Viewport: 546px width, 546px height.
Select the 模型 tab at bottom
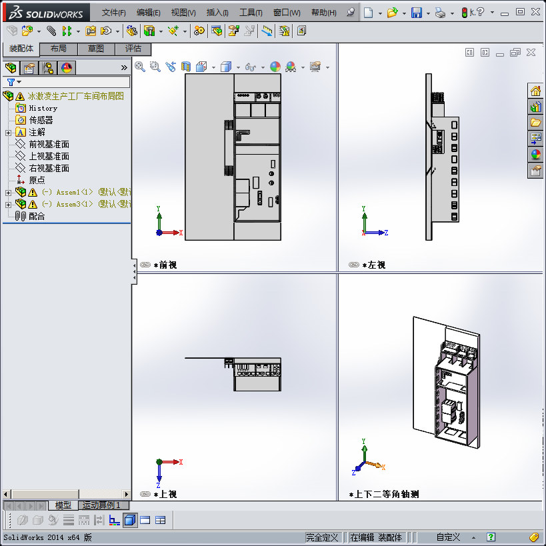point(63,505)
